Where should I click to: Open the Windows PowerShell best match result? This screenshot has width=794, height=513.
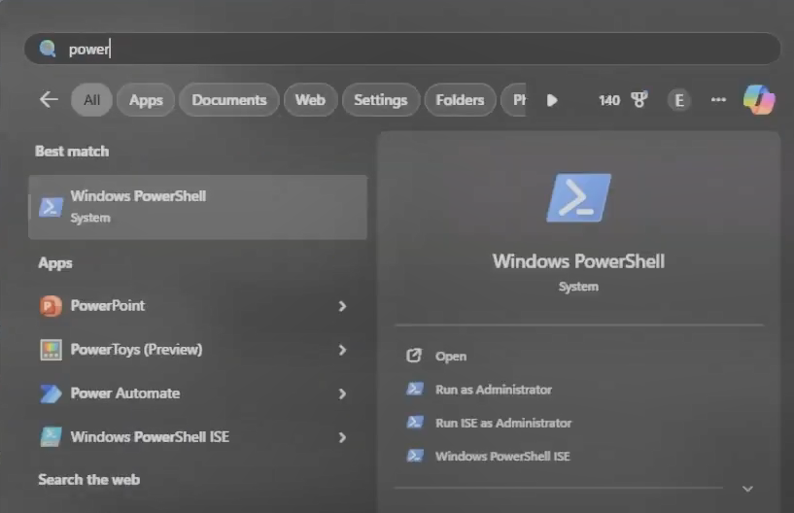click(x=198, y=207)
